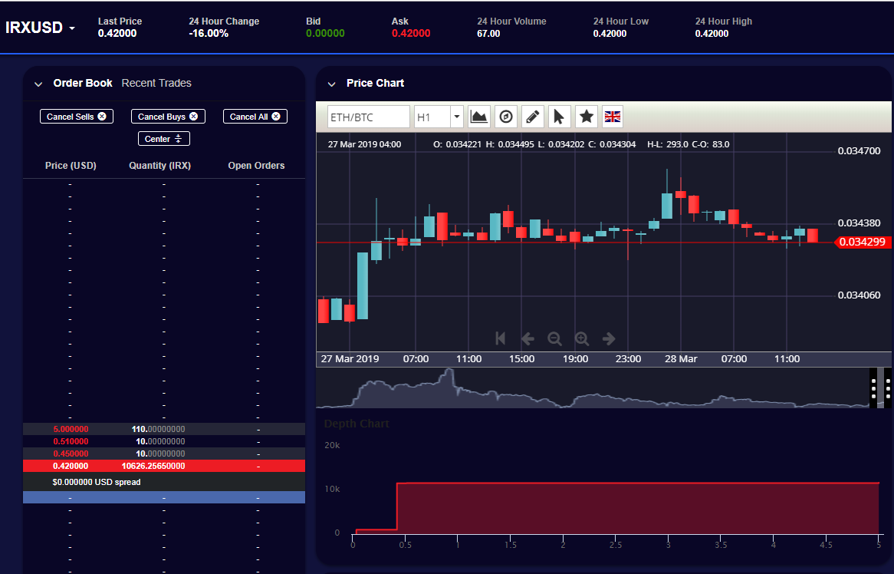This screenshot has width=894, height=574.
Task: Switch to the Recent Trades tab
Action: [x=156, y=83]
